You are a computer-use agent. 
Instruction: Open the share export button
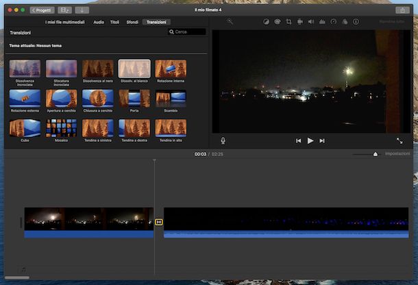point(402,10)
